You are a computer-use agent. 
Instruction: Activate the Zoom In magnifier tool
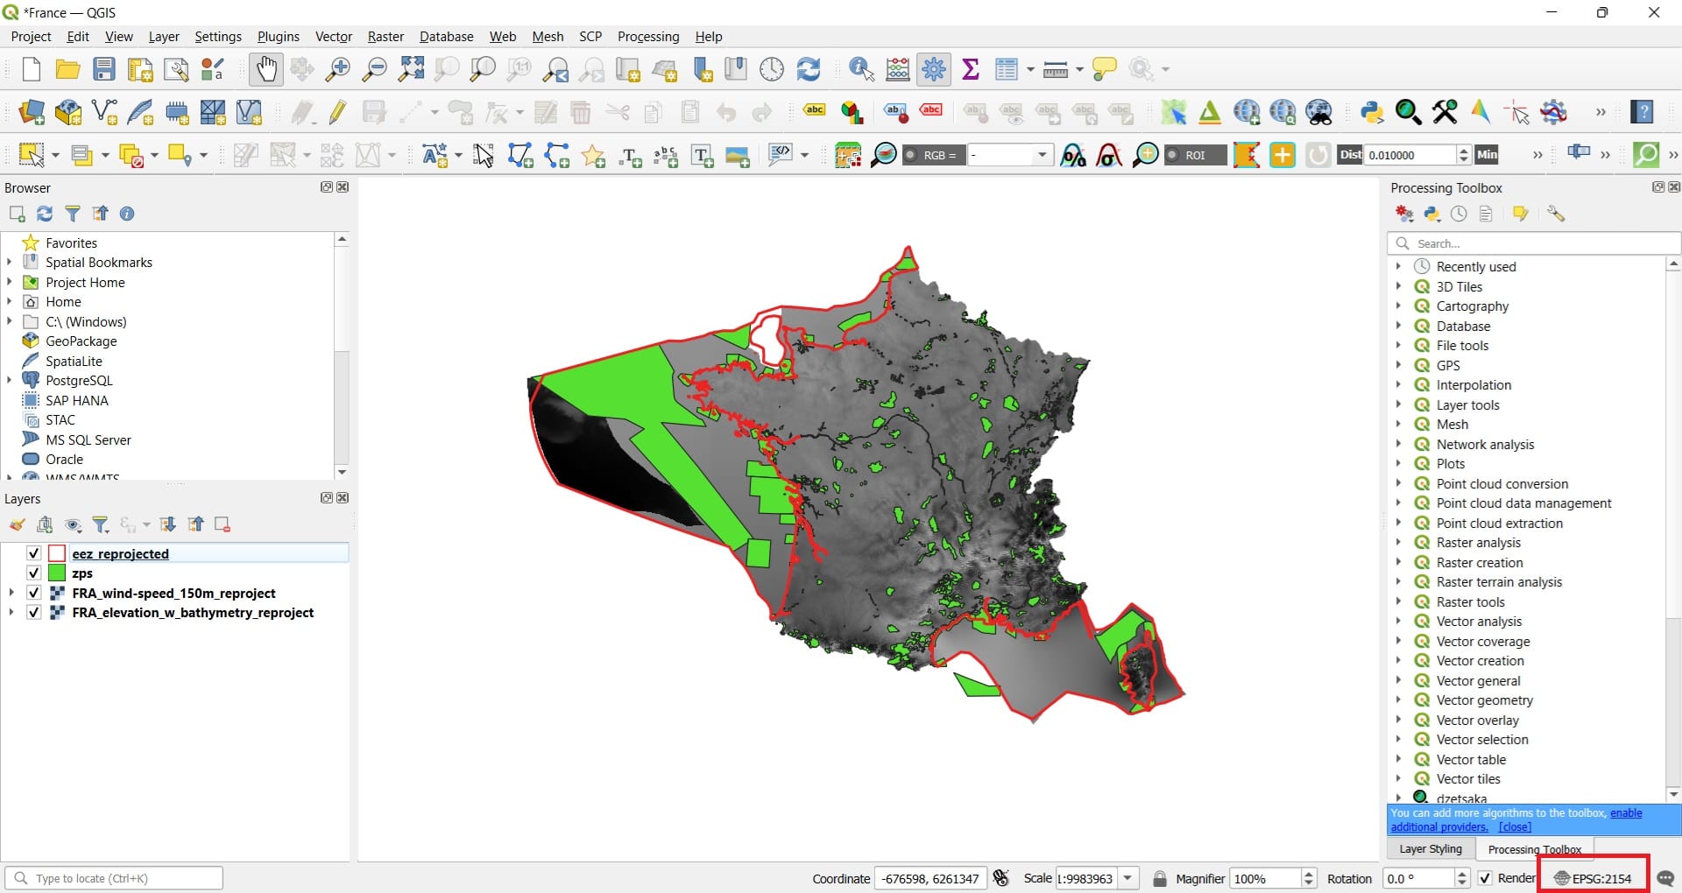click(x=337, y=69)
